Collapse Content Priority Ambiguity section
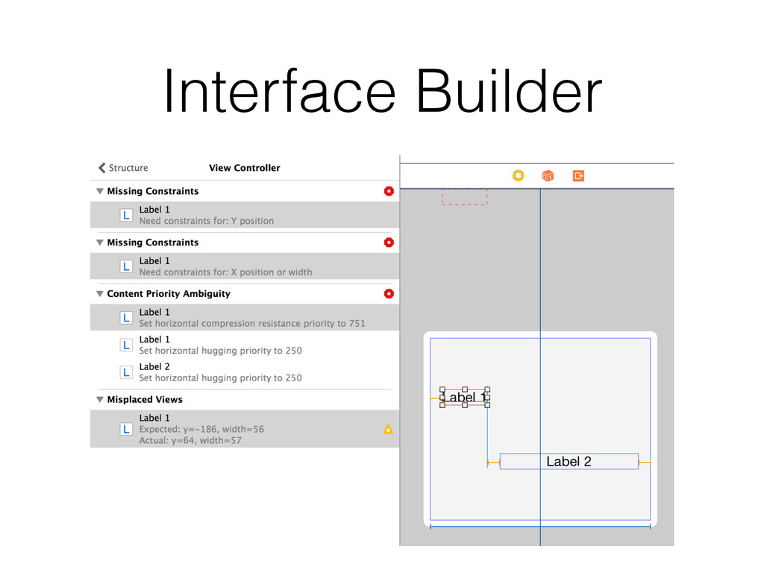 coord(100,293)
